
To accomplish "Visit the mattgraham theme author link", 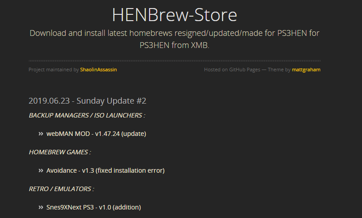I will click(x=306, y=70).
